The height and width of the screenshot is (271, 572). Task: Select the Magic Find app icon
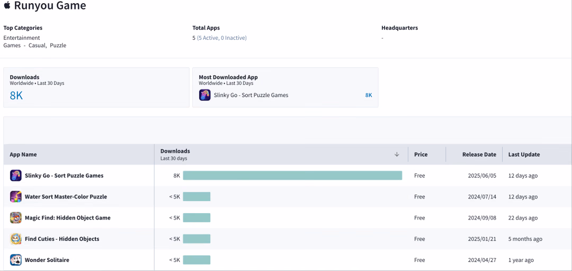(16, 218)
